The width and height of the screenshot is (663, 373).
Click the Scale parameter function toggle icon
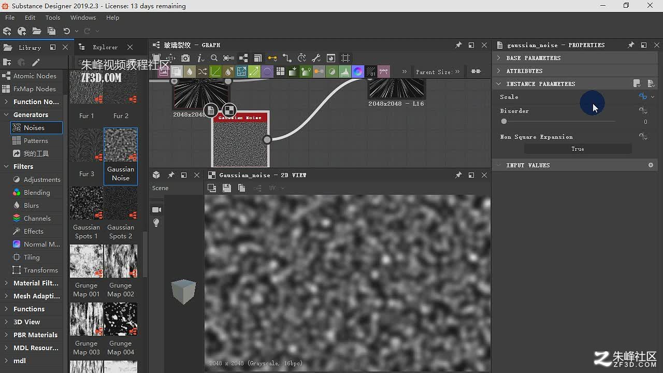click(643, 97)
